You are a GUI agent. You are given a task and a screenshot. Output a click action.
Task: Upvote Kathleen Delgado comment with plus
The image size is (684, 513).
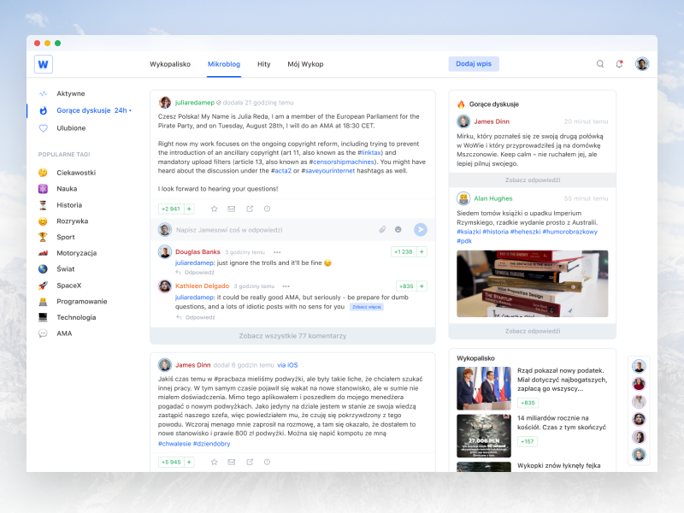(x=422, y=286)
